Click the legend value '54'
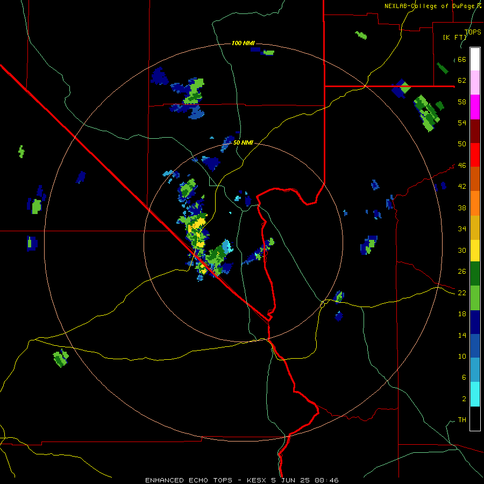484x484 pixels. 462,123
